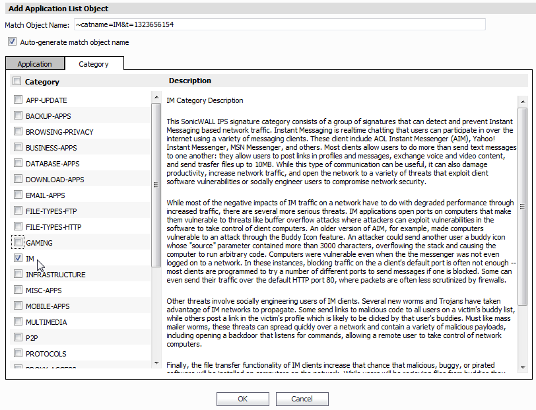Click the BROWSING-PRIVACY label text
Viewport: 536px width, 410px height.
click(x=59, y=132)
